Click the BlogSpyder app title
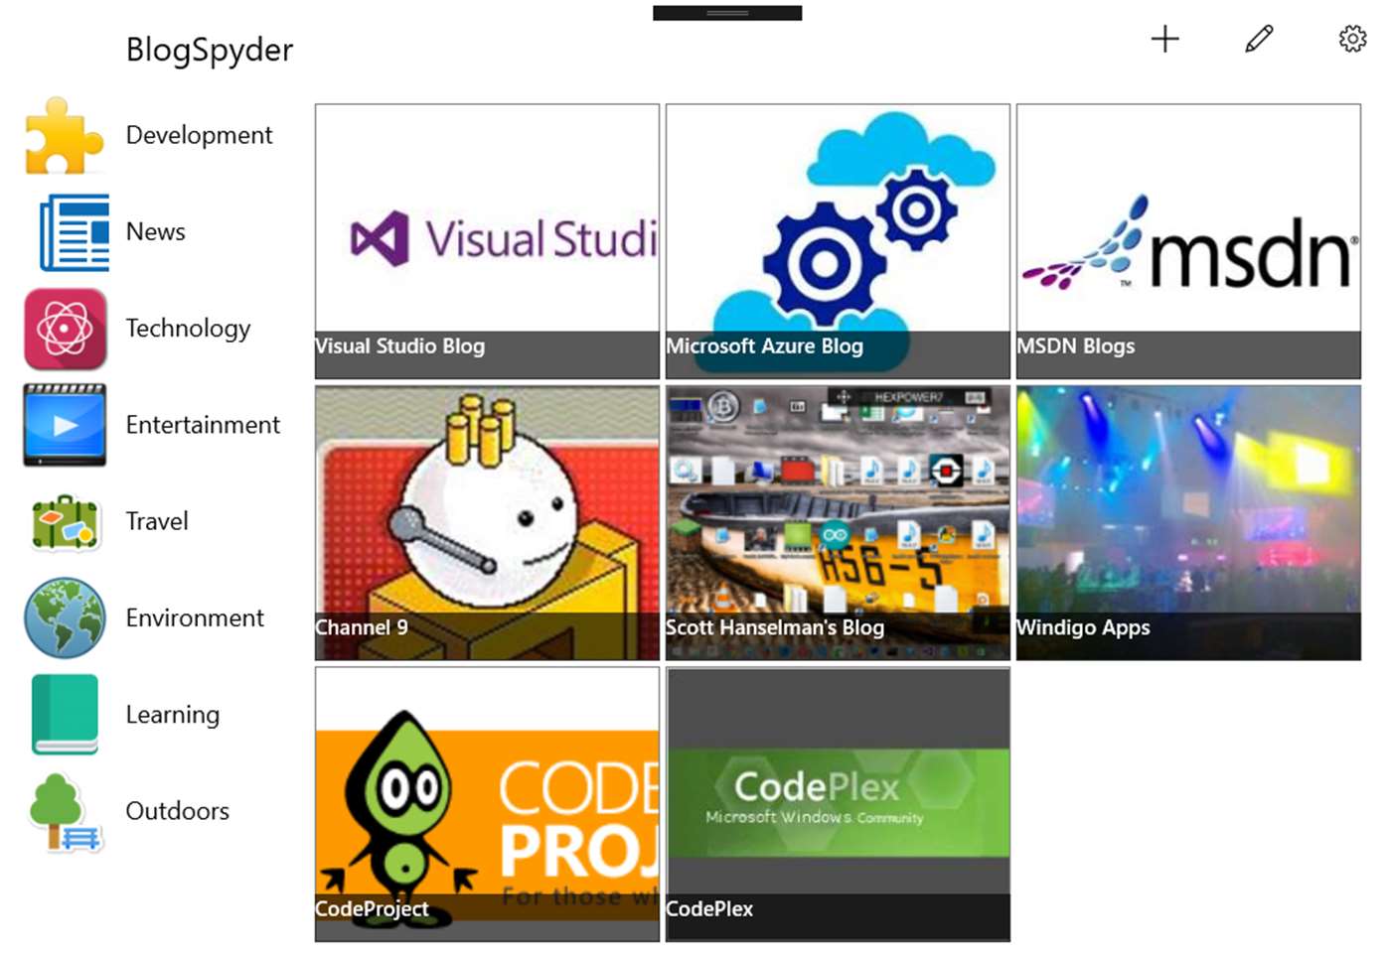1389x957 pixels. pyautogui.click(x=210, y=50)
